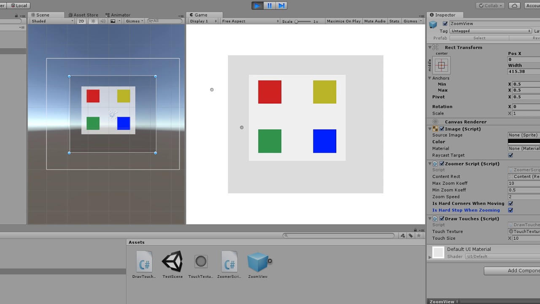Click the filter by label icon in Project search
Viewport: 540px width, 304px height.
tap(410, 236)
